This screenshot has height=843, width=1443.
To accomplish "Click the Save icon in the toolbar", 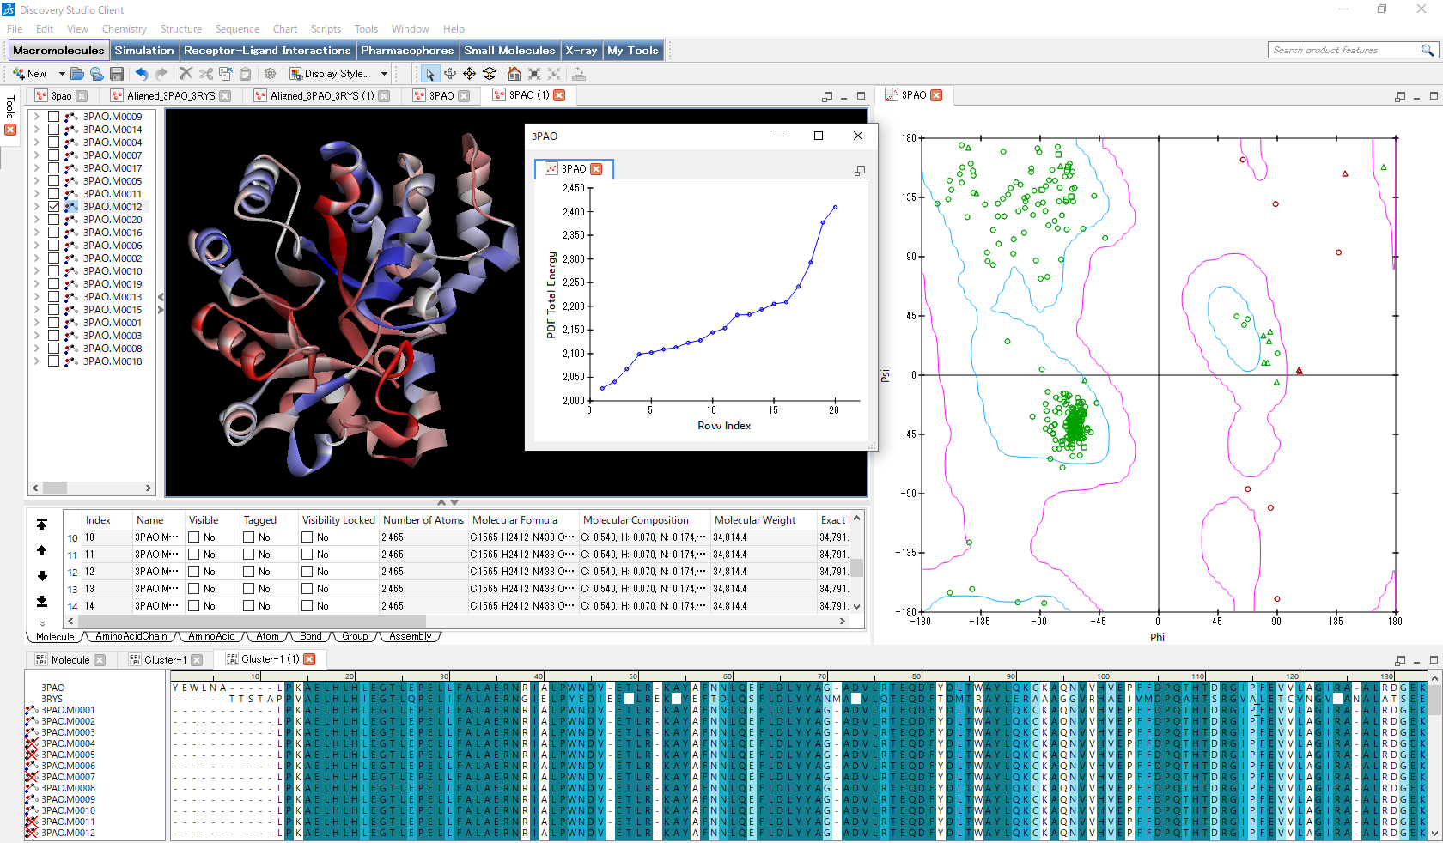I will click(x=117, y=74).
